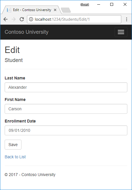Expand the hamburger navigation menu
Viewport: 132px width, 190px height.
click(121, 32)
